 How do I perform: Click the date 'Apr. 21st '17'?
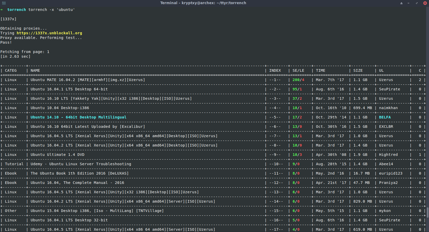(331, 183)
